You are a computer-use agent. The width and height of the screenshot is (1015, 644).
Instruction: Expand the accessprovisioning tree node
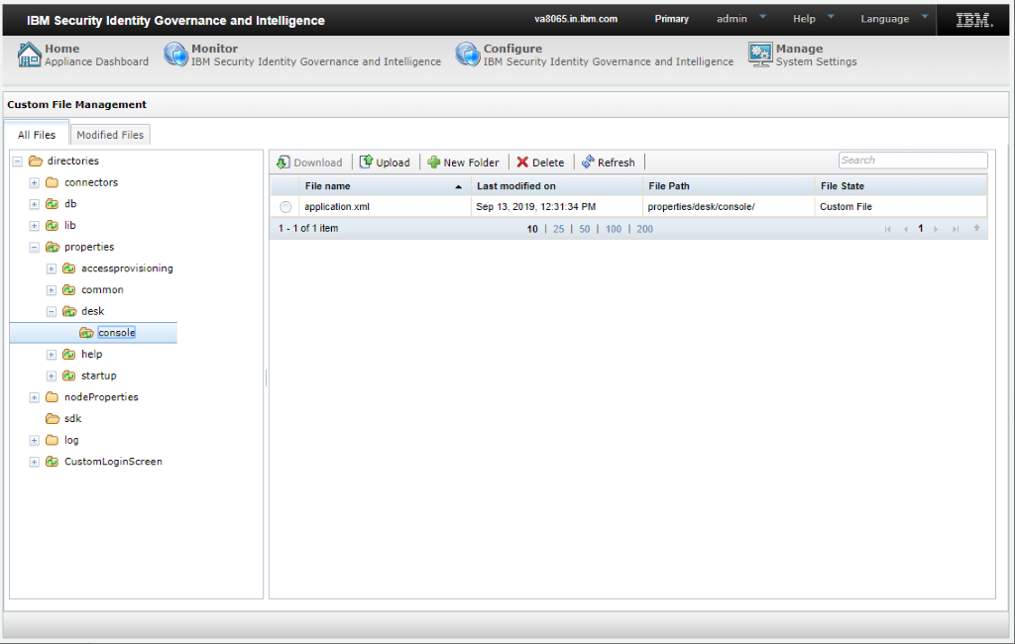coord(52,268)
